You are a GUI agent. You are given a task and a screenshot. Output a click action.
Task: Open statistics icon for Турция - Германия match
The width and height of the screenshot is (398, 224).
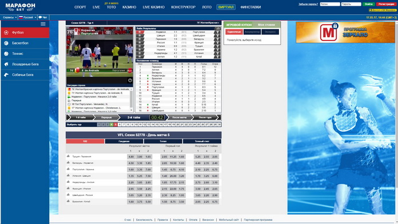[x=68, y=156]
